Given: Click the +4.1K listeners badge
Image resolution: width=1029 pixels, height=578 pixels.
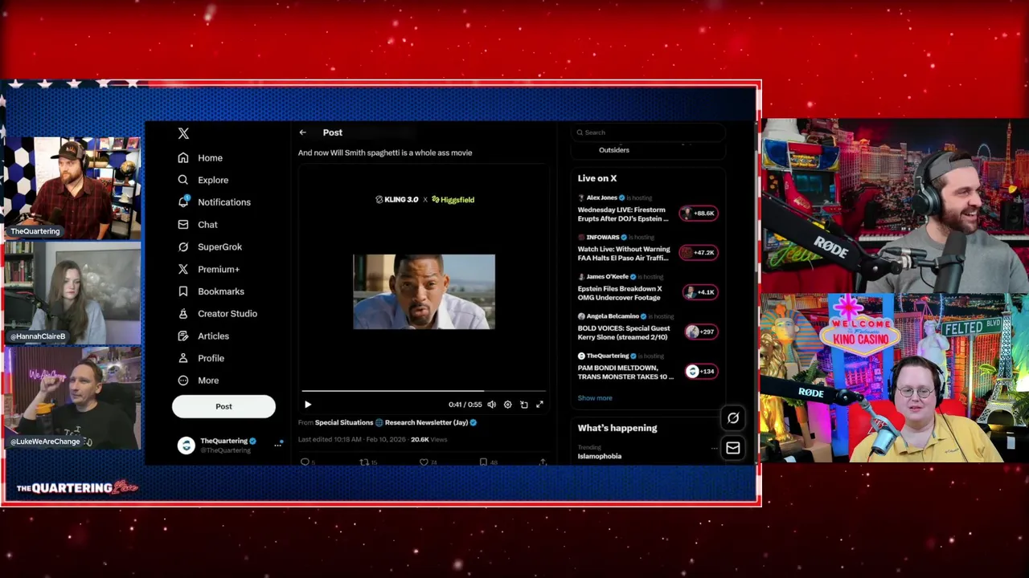Looking at the screenshot, I should point(699,292).
